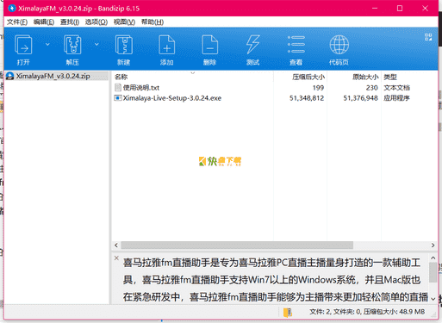The height and width of the screenshot is (323, 442).
Task: Click the exe icon beside Ximalaya-Live-Setup
Action: tap(118, 98)
